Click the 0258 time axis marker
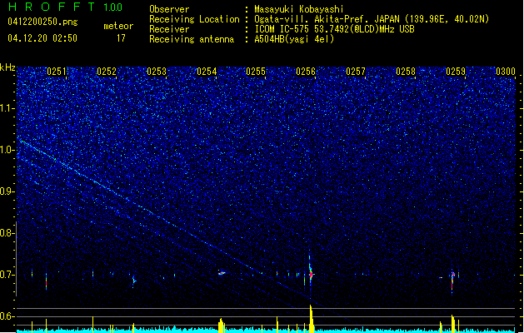 coord(406,71)
